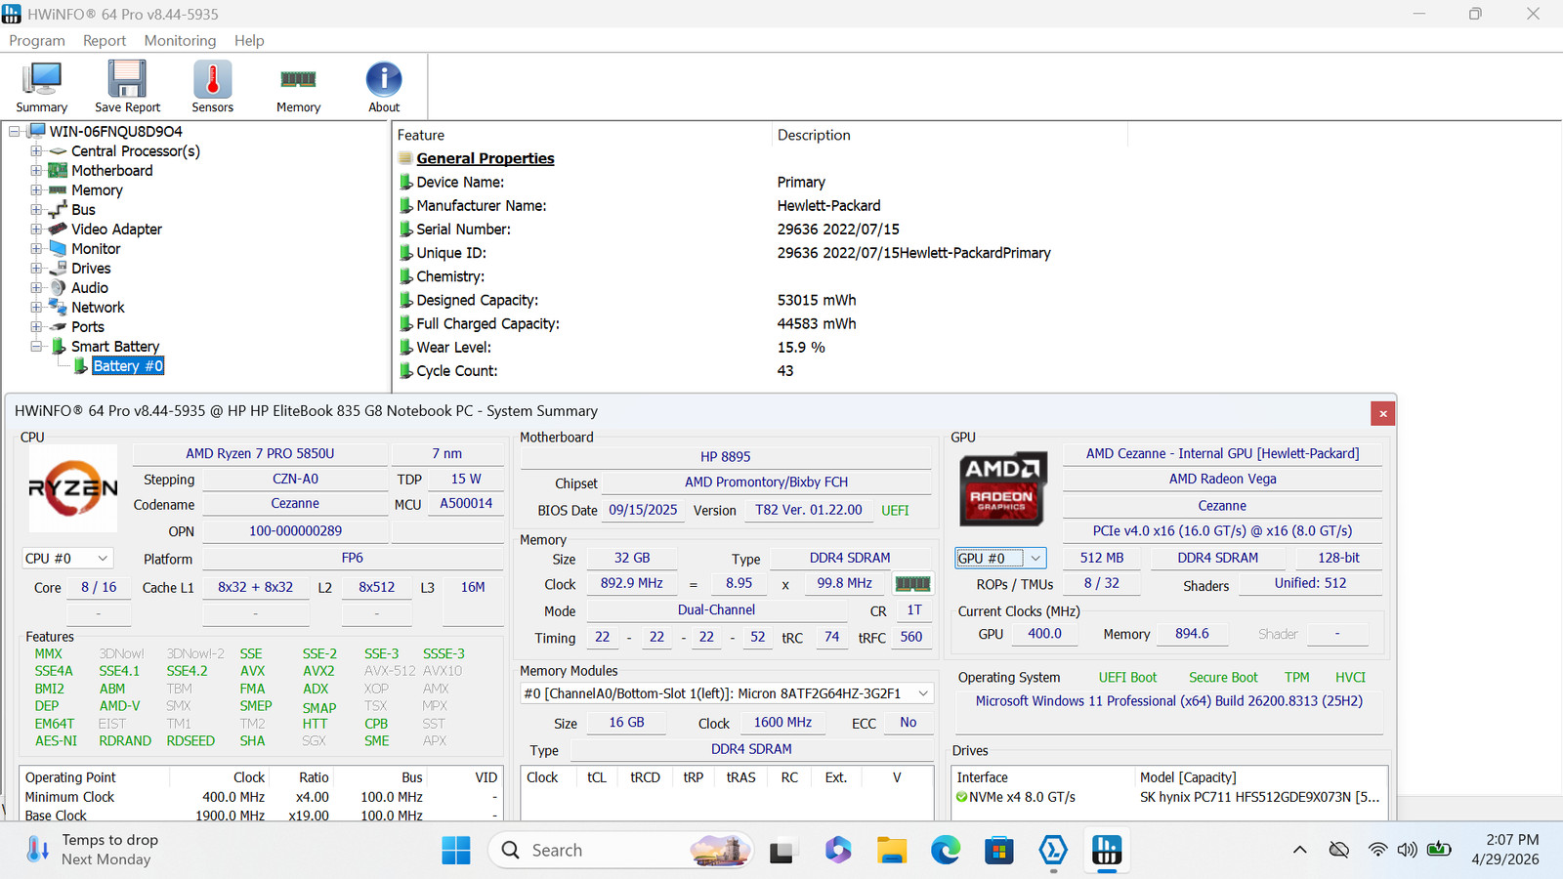Click the taskbar Search box
Viewport: 1563px width, 879px height.
(621, 851)
